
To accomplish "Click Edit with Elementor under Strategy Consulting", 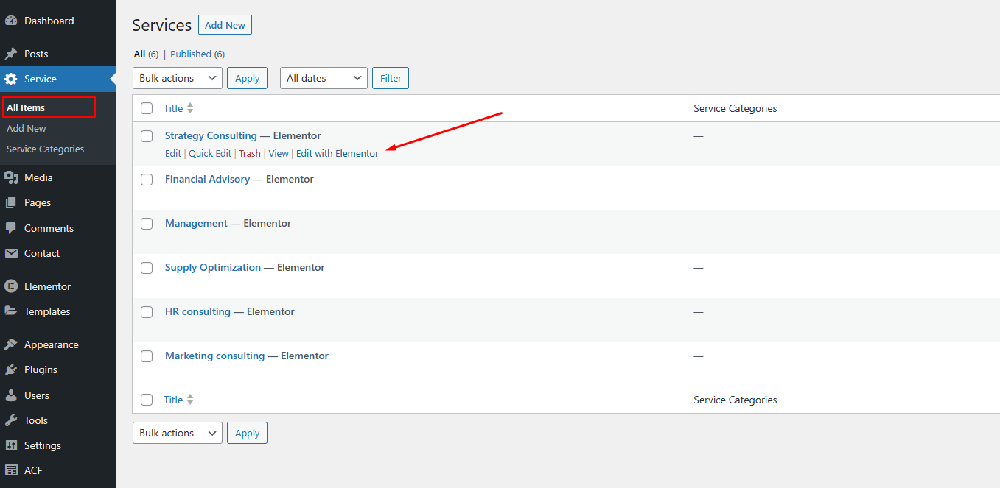I will pyautogui.click(x=337, y=154).
